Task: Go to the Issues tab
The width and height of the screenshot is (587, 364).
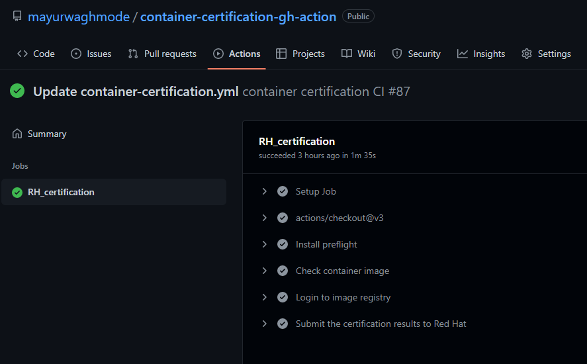Action: click(91, 54)
